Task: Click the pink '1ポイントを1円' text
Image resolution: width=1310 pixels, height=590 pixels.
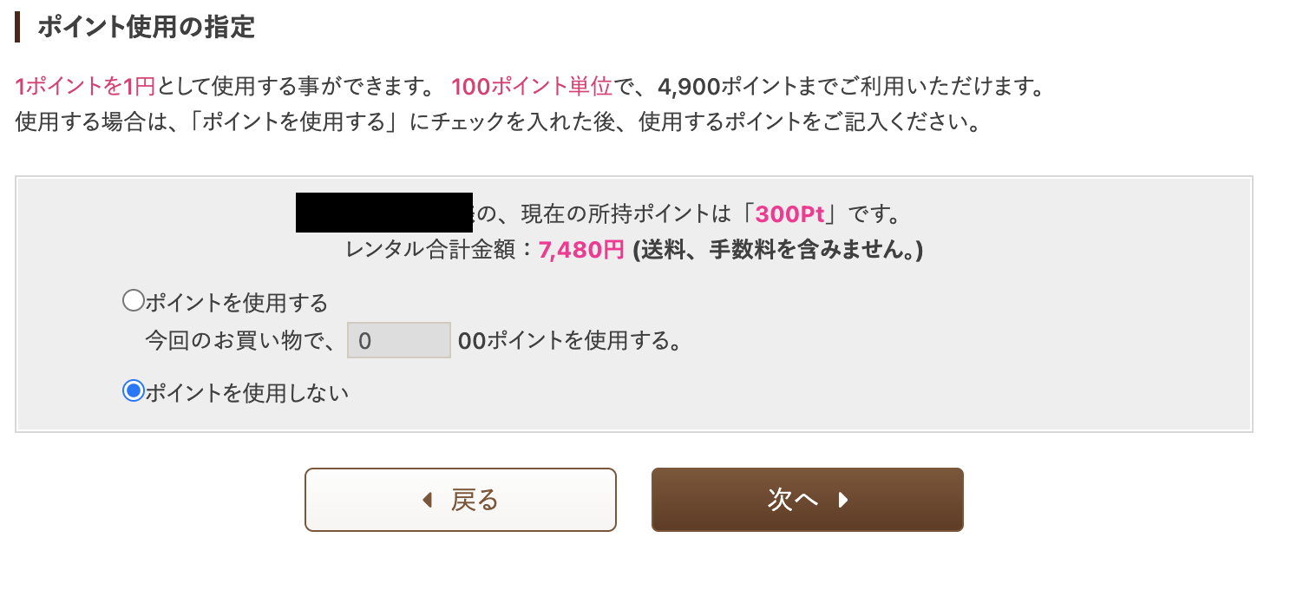Action: [x=85, y=87]
